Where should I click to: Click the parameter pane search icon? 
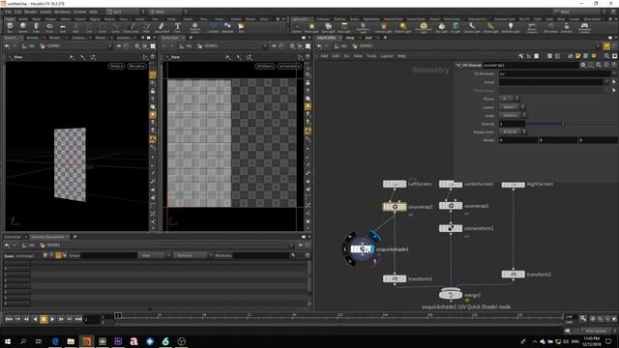coord(599,65)
